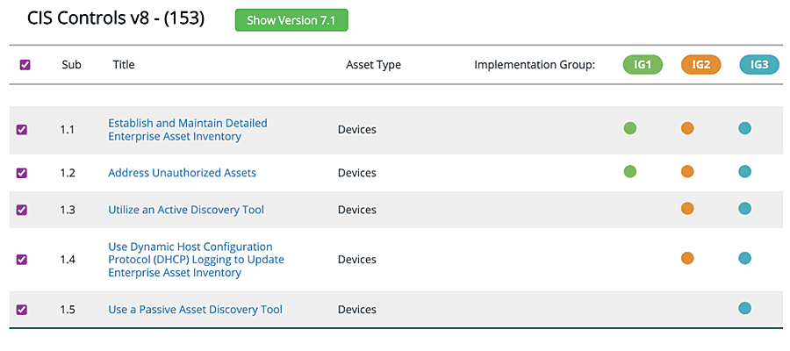Click the teal IG3 dot in row 1.3
Screen dimensions: 790x351
pyautogui.click(x=744, y=209)
